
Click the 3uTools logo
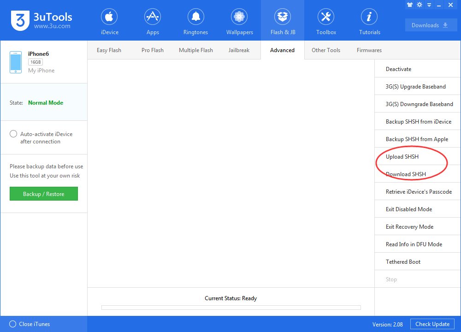20,21
